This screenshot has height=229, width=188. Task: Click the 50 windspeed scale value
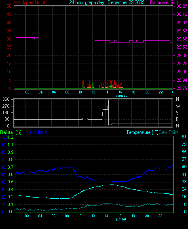click(x=9, y=6)
